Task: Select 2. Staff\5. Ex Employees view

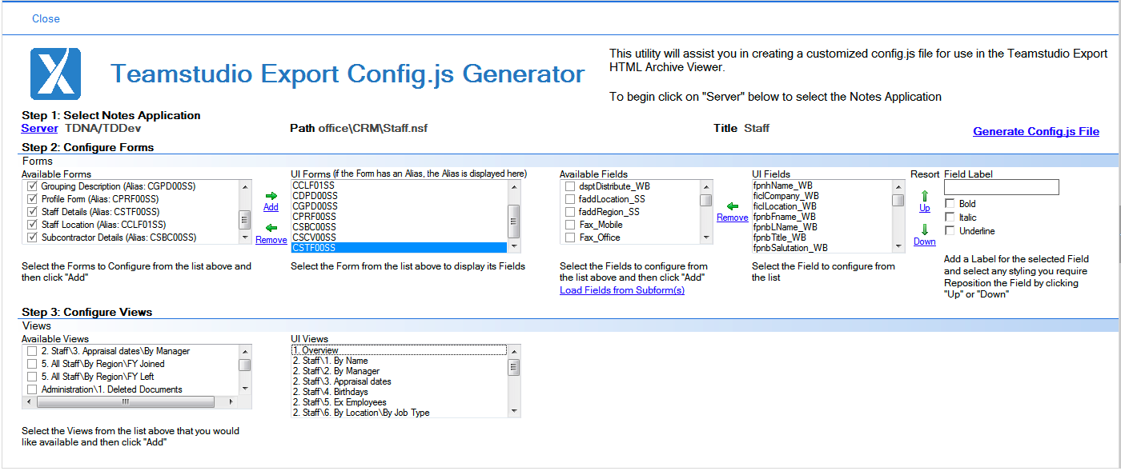Action: 399,402
